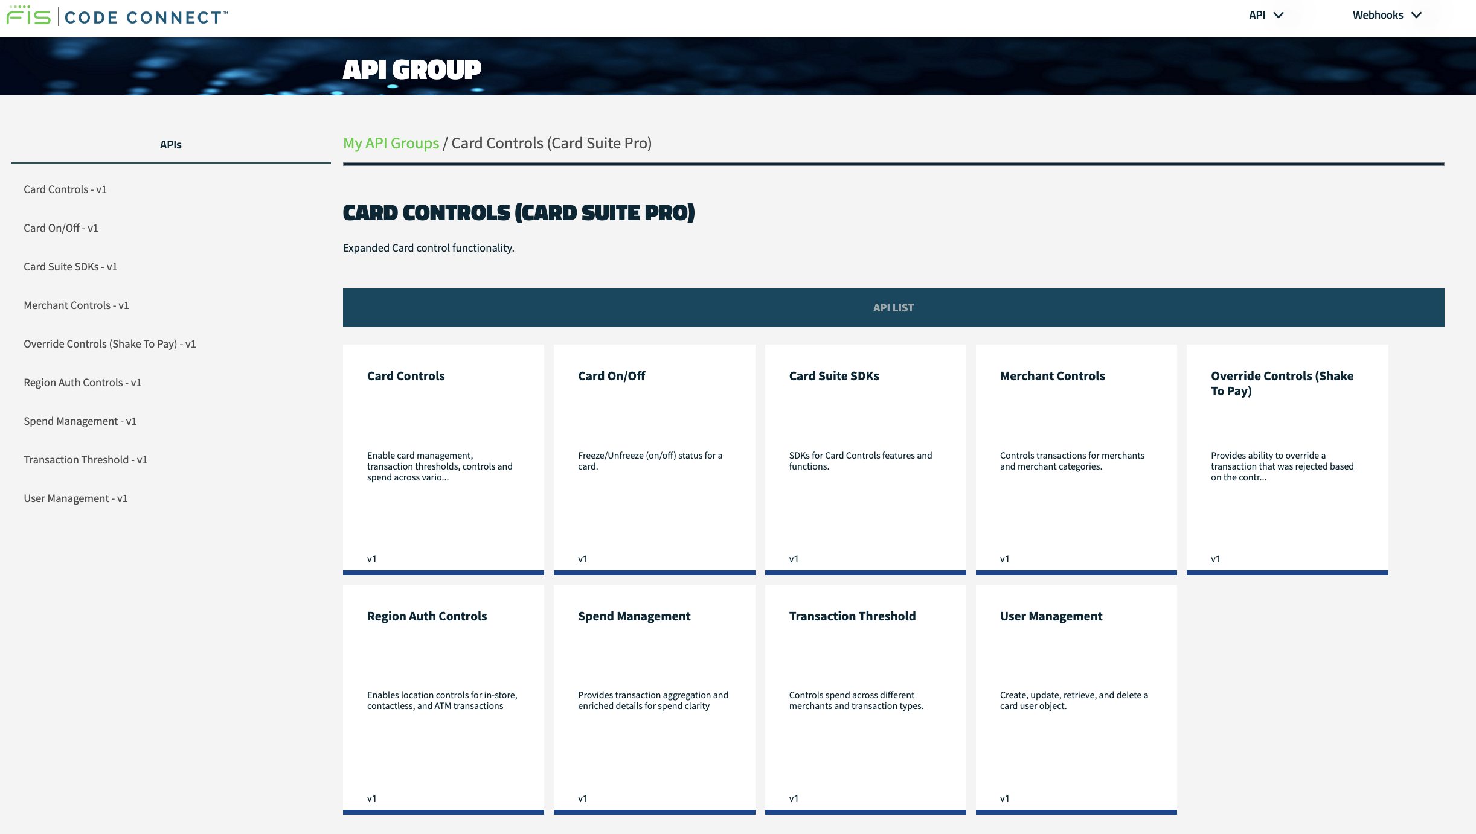Choose Merchant Controls - v1 in the sidebar

tap(75, 305)
